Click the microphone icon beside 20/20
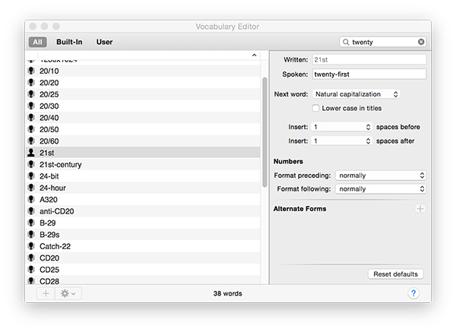The image size is (456, 332). [x=31, y=82]
